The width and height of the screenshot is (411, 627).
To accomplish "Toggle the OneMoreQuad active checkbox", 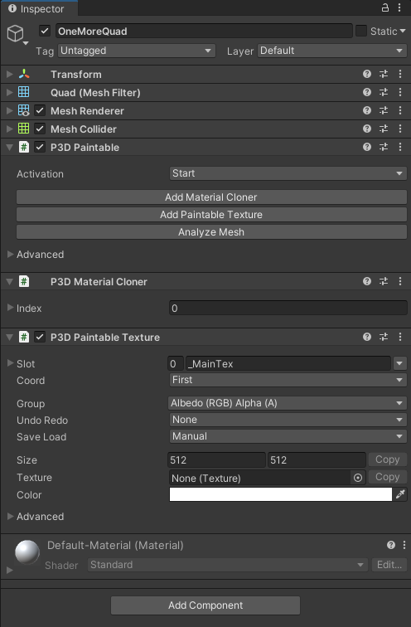I will (x=45, y=31).
